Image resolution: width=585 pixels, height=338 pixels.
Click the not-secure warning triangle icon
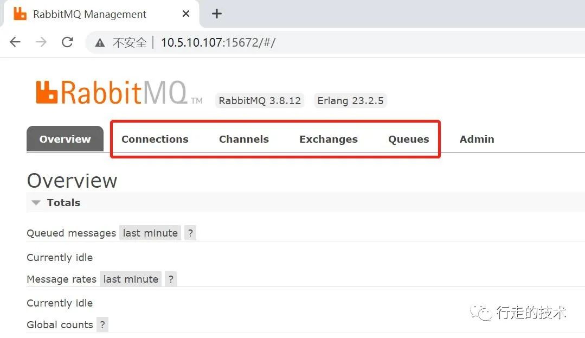click(100, 43)
